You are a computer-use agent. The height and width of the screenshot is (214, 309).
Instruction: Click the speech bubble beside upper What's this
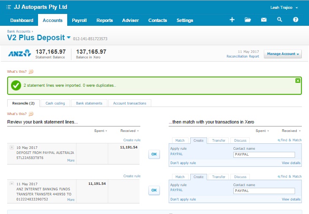[31, 71]
